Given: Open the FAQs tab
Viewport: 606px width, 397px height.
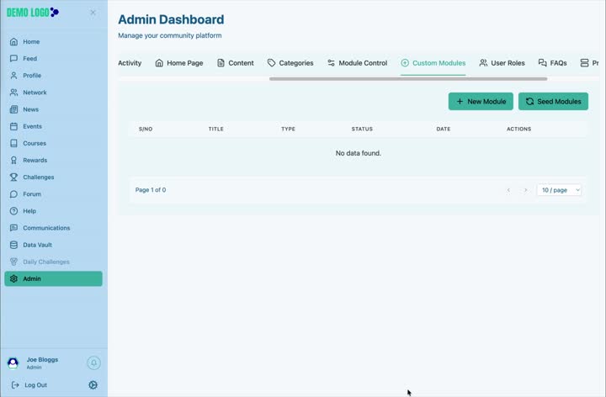Looking at the screenshot, I should pyautogui.click(x=553, y=63).
